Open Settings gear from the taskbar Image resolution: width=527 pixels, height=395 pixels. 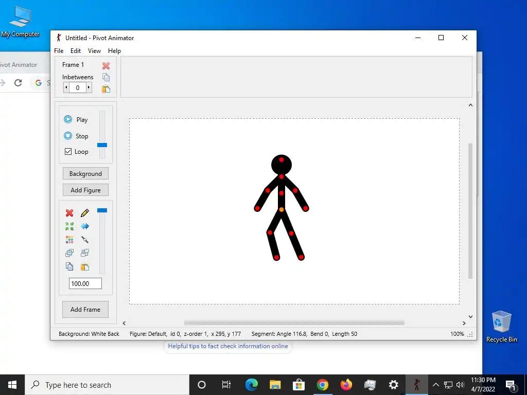393,385
